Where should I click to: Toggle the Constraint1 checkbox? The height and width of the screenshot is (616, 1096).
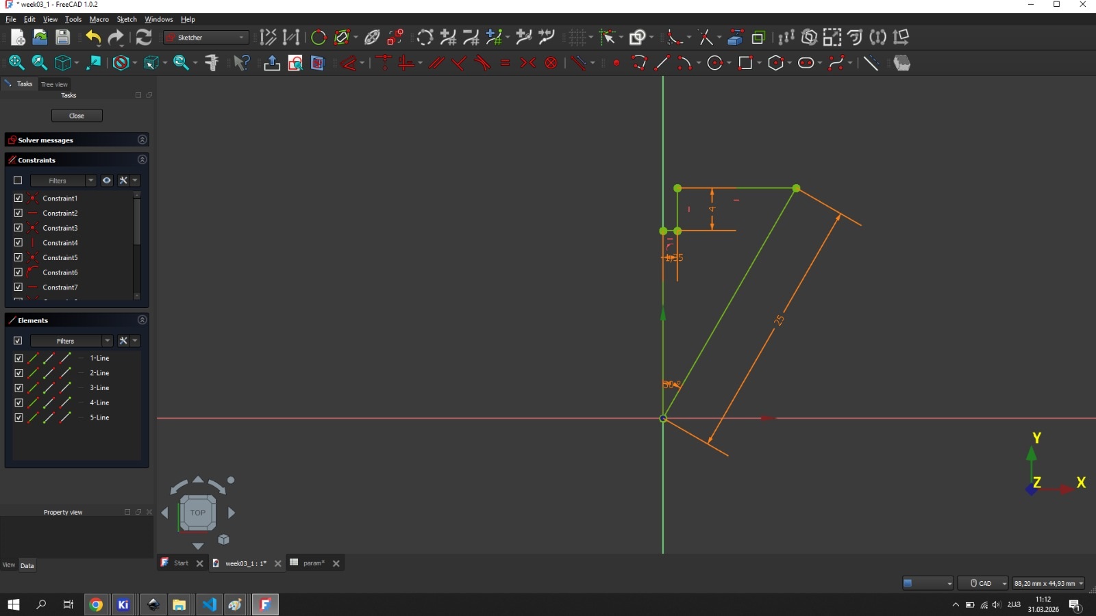point(18,198)
